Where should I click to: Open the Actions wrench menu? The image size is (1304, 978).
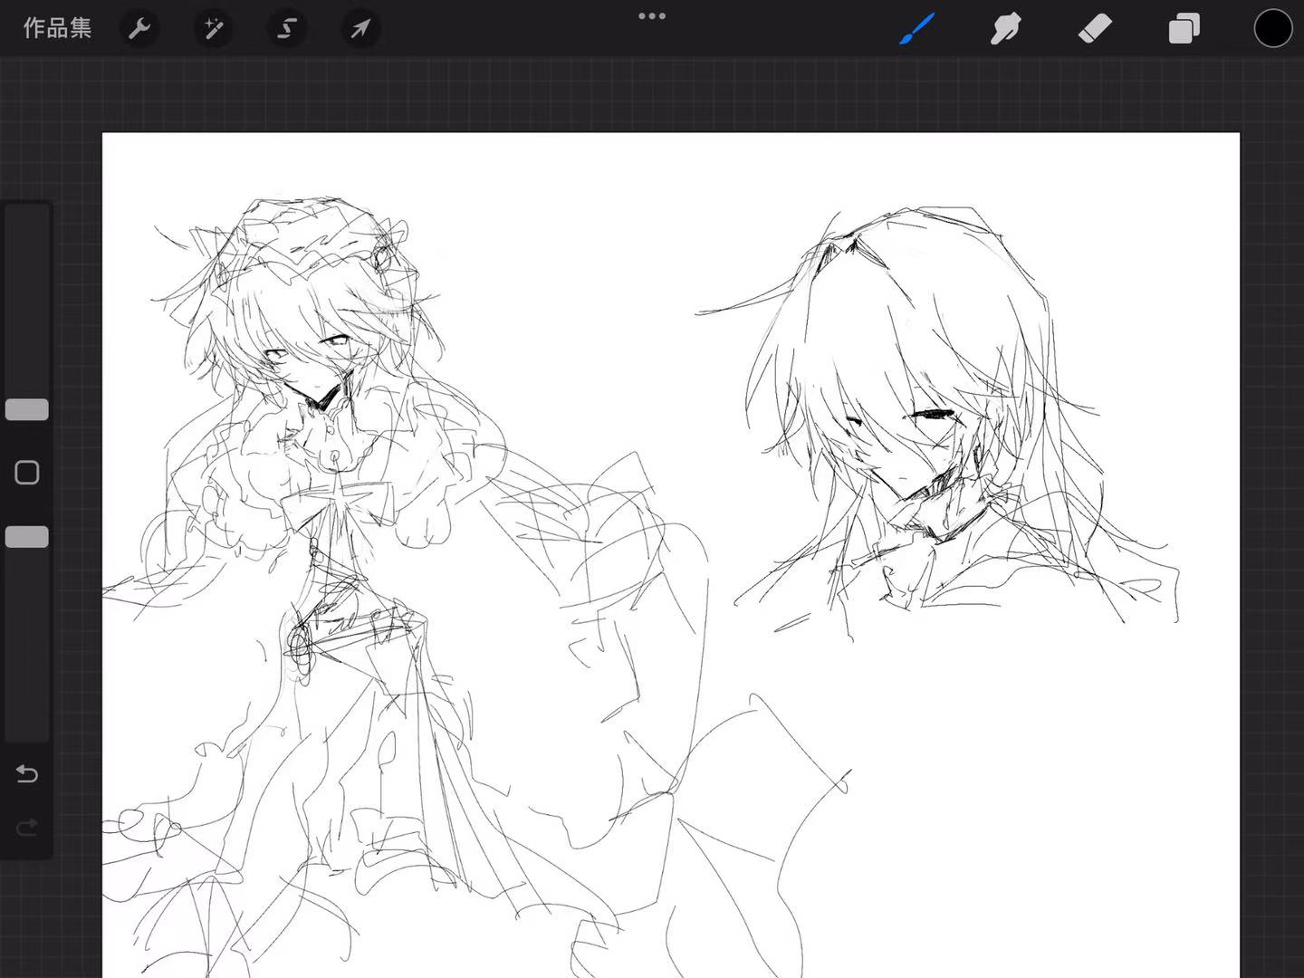point(139,29)
